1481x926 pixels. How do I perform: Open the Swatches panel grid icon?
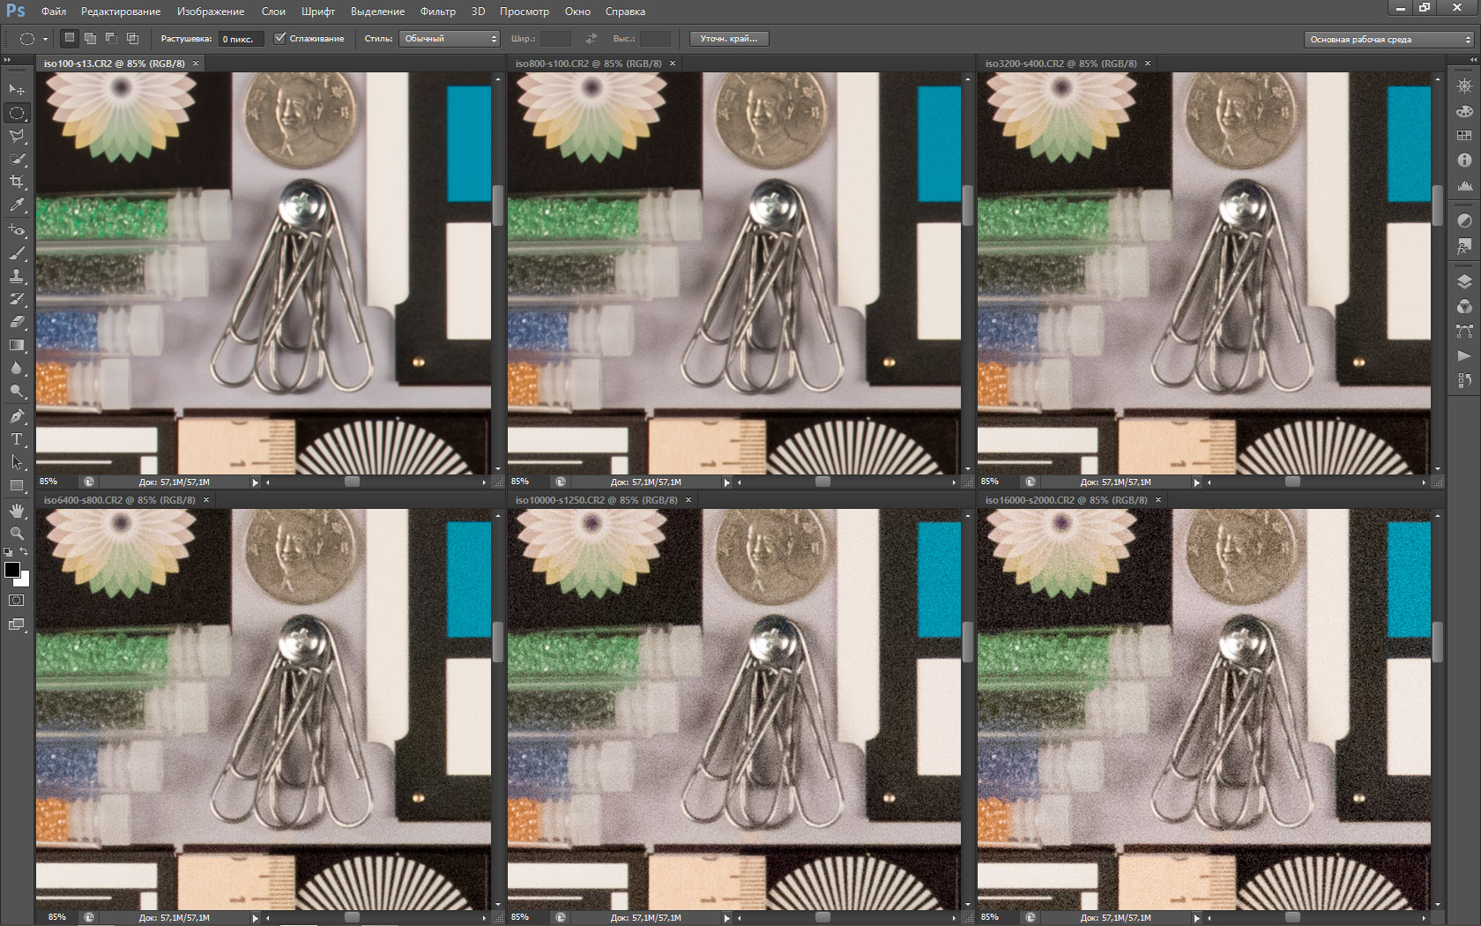(1464, 136)
